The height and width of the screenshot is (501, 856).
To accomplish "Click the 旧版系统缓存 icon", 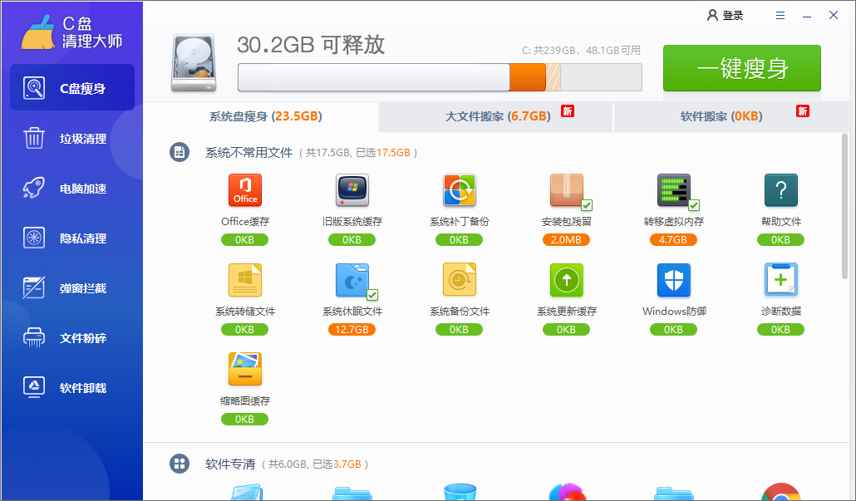I will point(352,191).
